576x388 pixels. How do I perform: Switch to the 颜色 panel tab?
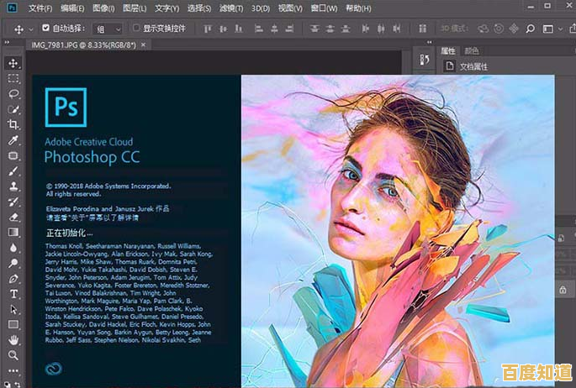tap(472, 51)
